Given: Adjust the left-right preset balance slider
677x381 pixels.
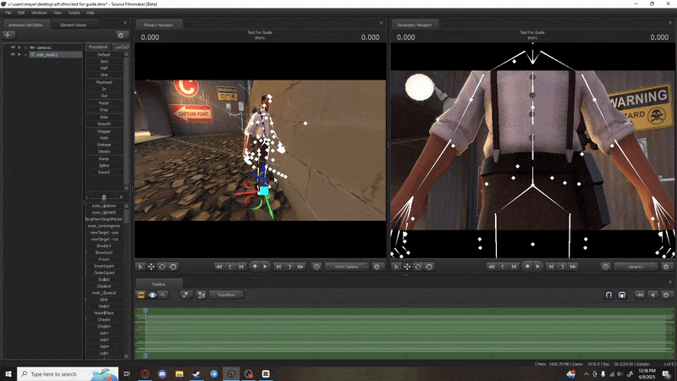Looking at the screenshot, I should pos(103,197).
